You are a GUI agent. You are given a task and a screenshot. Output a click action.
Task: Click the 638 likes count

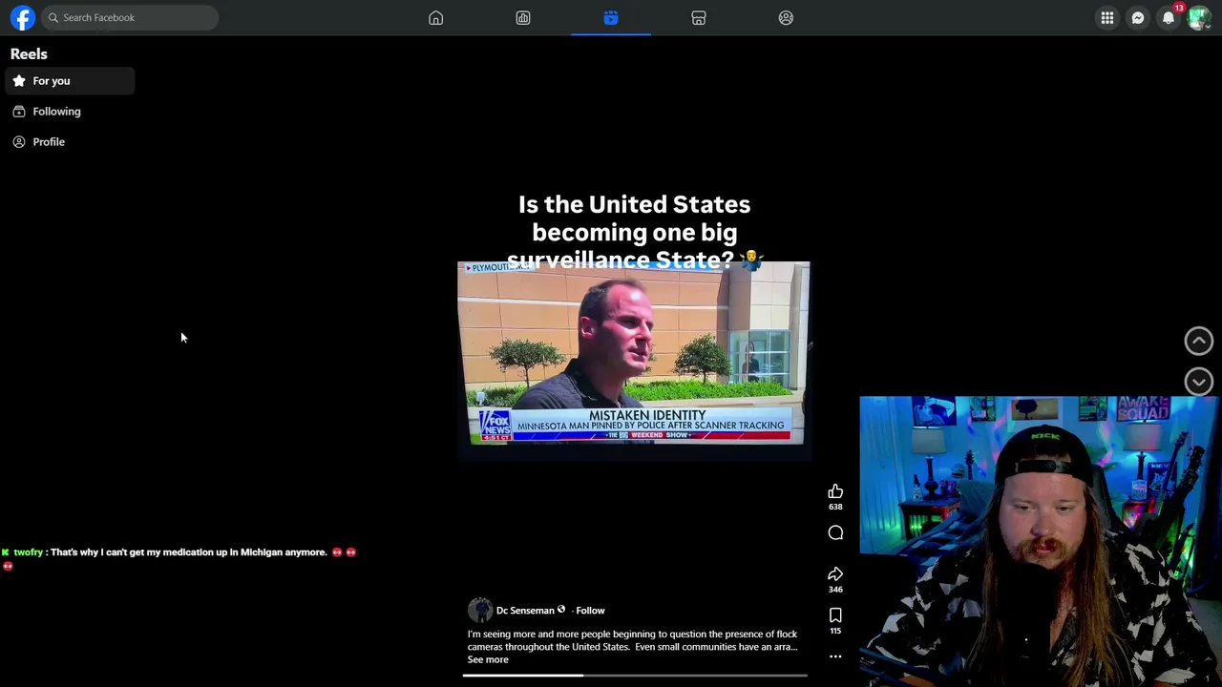(x=835, y=507)
